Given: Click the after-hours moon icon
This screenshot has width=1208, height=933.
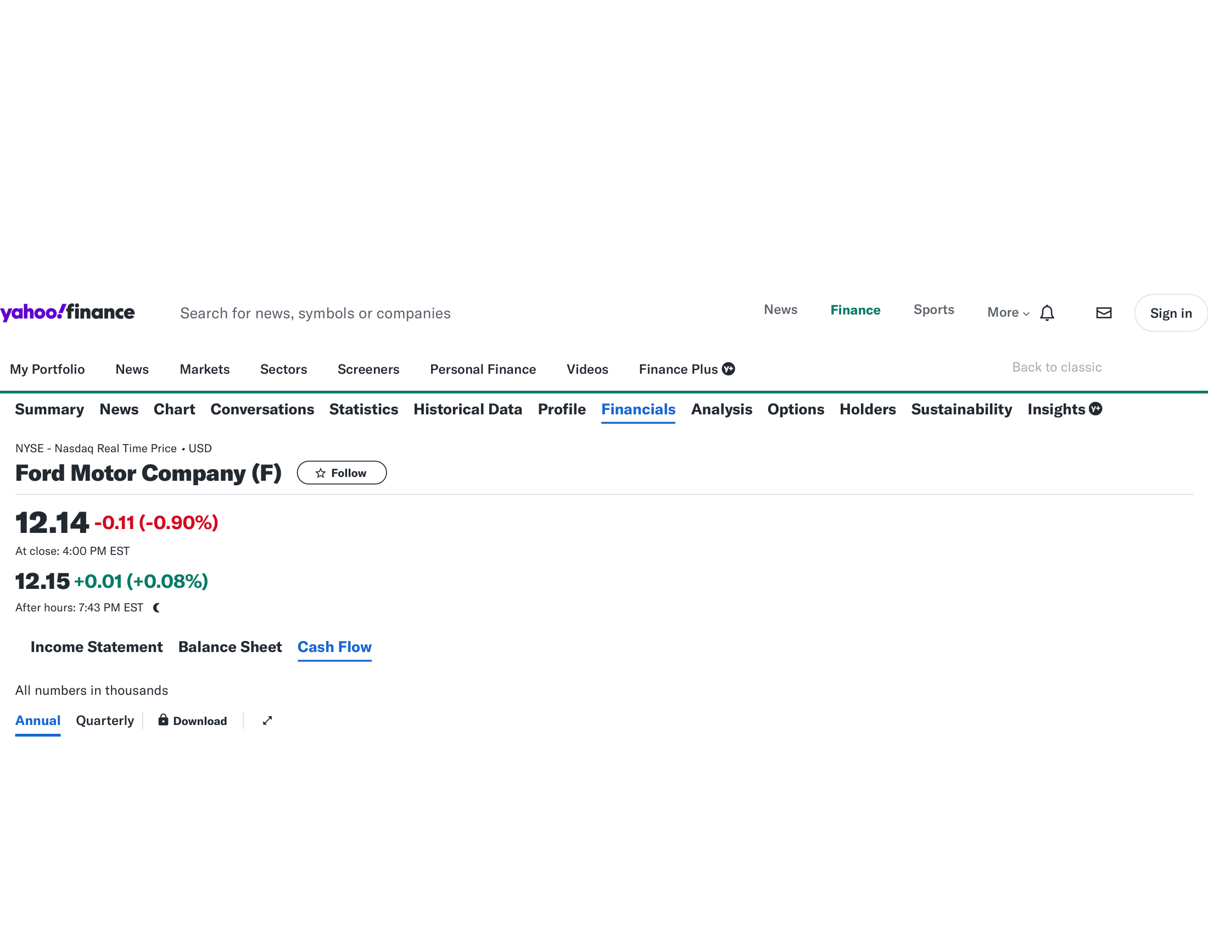Looking at the screenshot, I should click(x=157, y=608).
